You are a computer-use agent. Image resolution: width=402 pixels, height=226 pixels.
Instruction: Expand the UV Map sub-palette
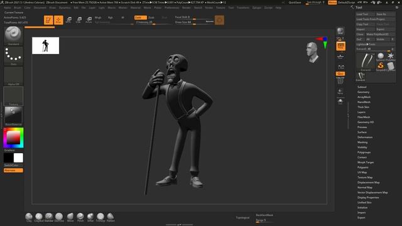[362, 173]
